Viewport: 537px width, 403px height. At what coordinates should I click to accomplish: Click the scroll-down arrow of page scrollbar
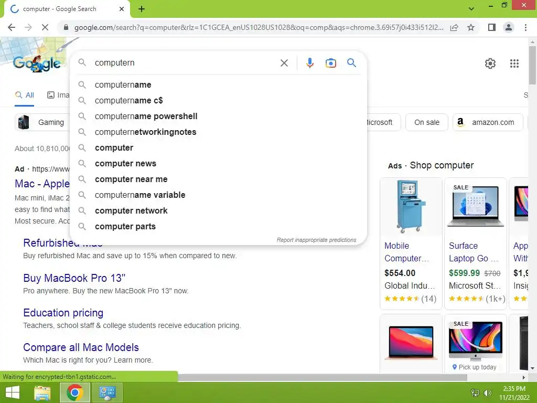[532, 368]
